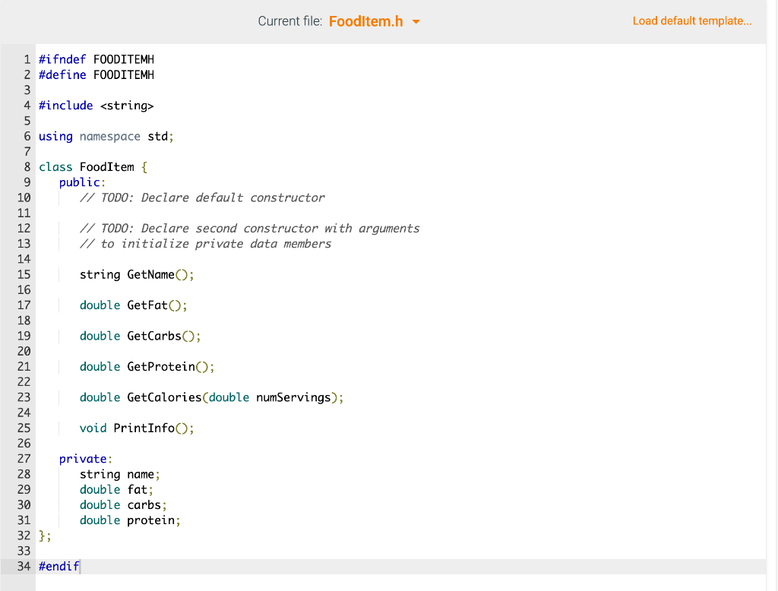This screenshot has height=591, width=778.
Task: Click 'double carbs;' member line
Action: click(123, 505)
